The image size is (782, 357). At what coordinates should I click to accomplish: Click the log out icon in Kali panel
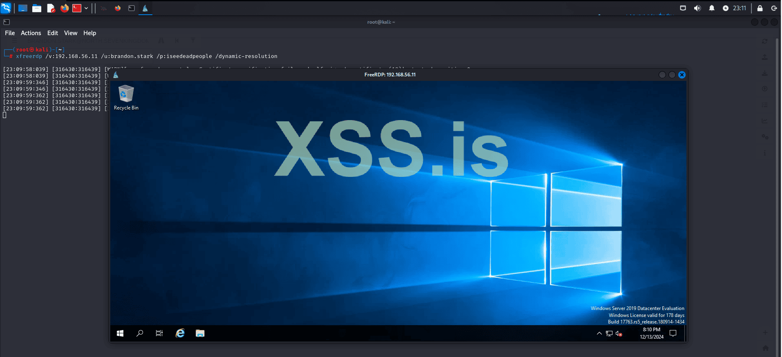[774, 8]
